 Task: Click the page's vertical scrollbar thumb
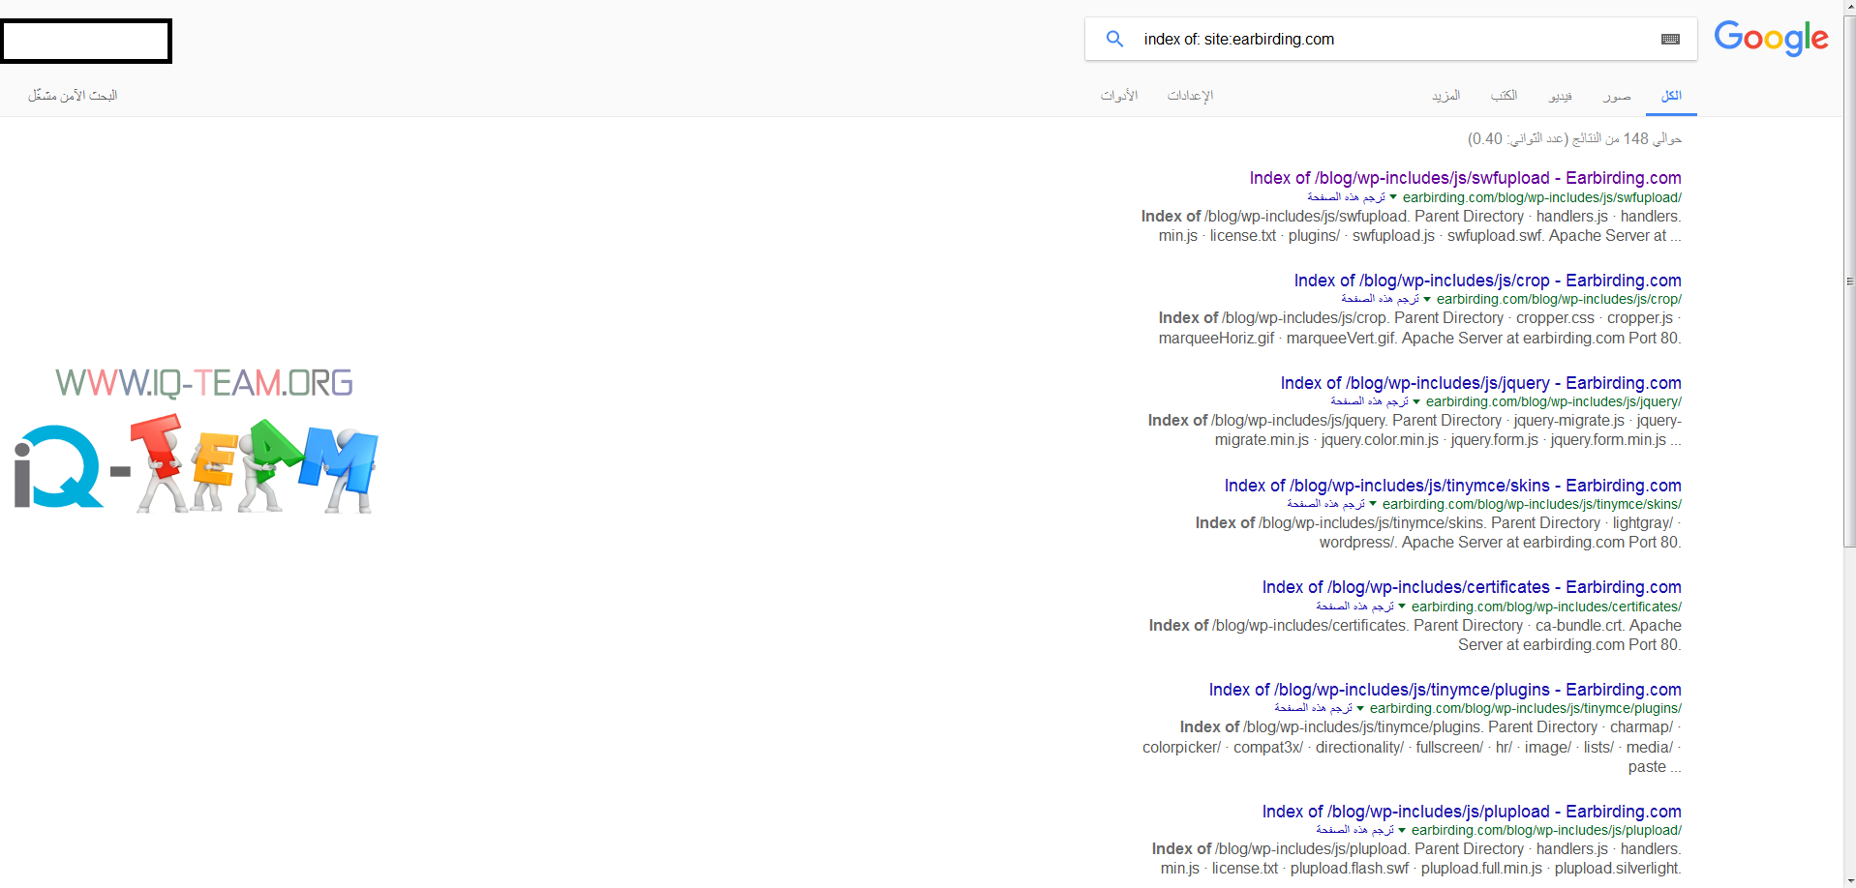point(1849,281)
